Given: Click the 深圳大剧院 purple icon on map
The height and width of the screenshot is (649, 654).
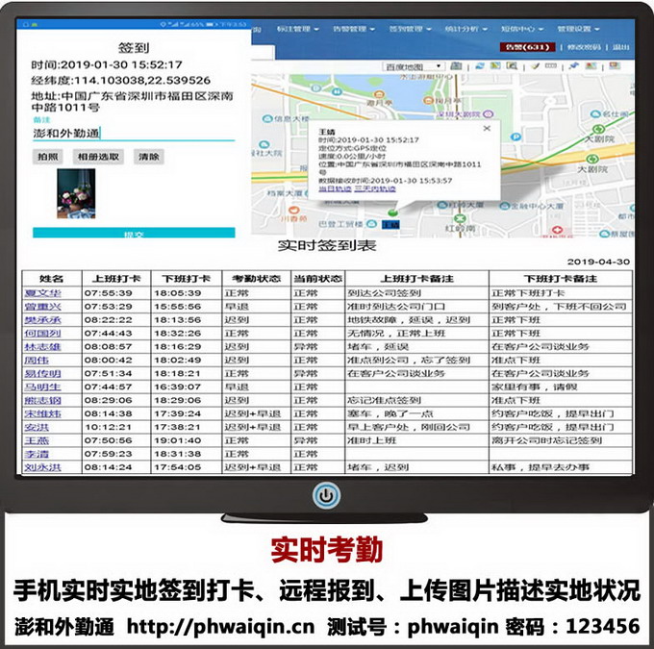Looking at the screenshot, I should click(x=489, y=113).
